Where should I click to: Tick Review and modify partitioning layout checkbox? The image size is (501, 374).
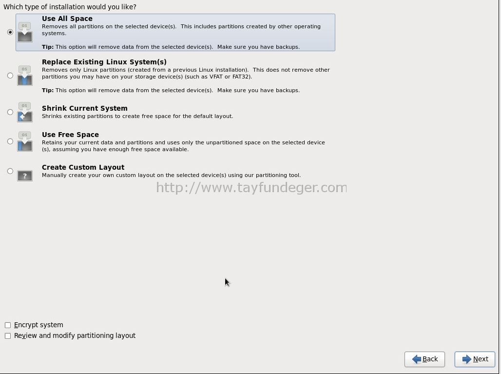[x=8, y=336]
